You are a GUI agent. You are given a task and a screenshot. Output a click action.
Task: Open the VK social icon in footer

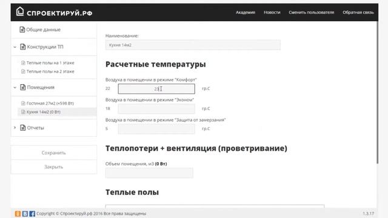25,214
